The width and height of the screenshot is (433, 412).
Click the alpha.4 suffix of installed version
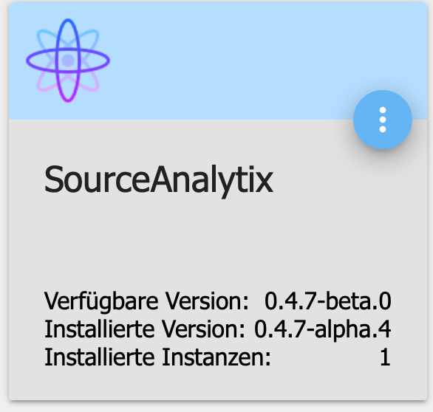pyautogui.click(x=352, y=329)
